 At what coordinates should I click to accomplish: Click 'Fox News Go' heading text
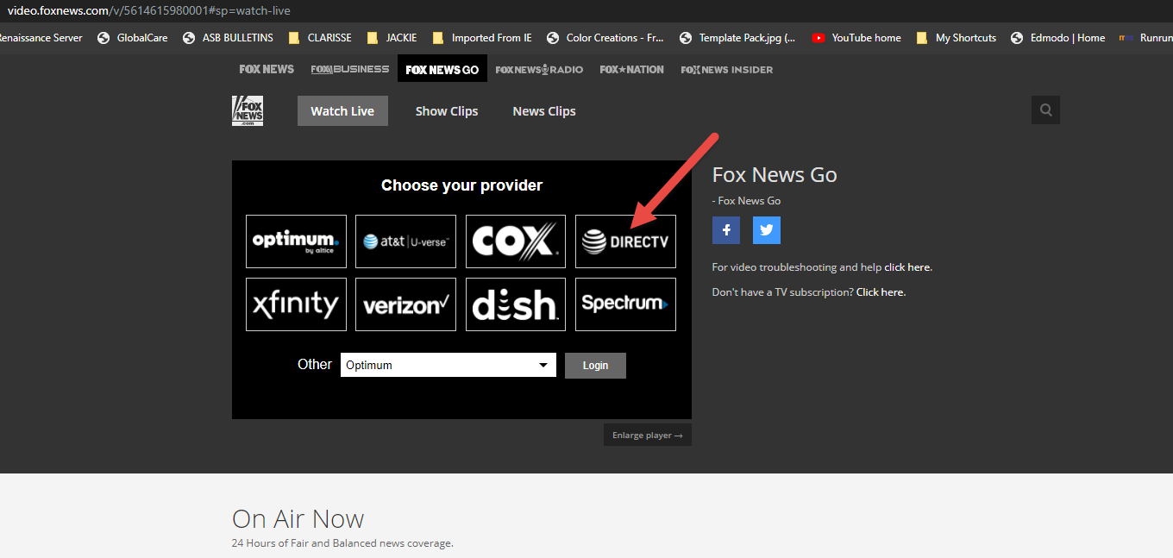(775, 174)
